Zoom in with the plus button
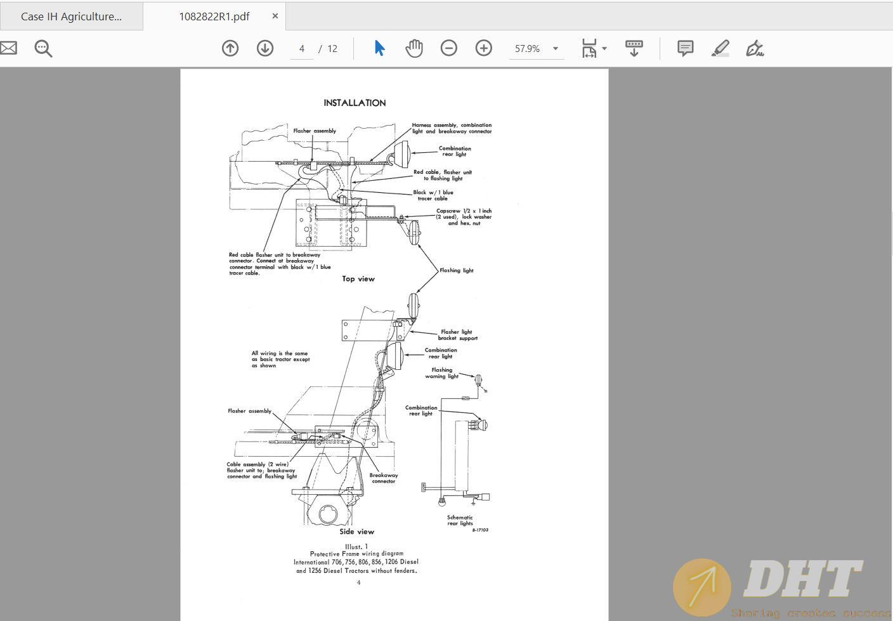Image resolution: width=893 pixels, height=621 pixels. click(484, 48)
